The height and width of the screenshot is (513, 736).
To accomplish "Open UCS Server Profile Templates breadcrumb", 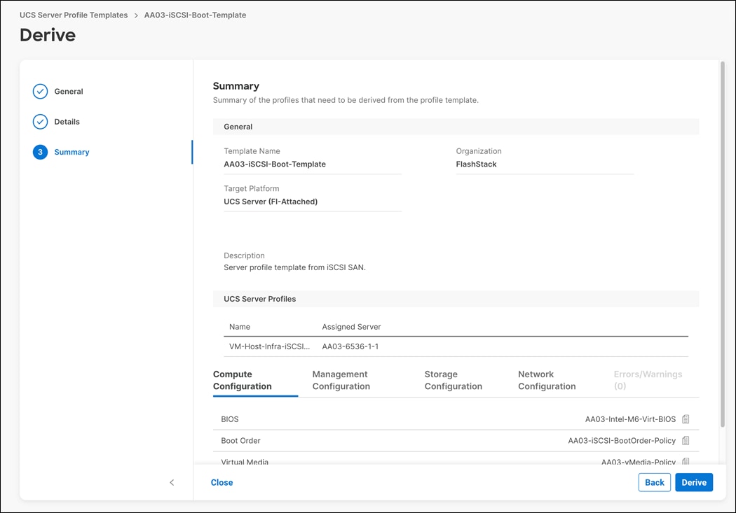I will (73, 15).
